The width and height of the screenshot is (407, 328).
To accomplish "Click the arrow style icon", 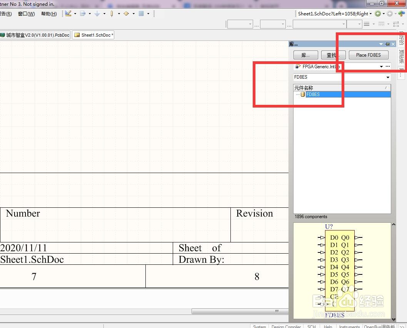I will [x=396, y=24].
